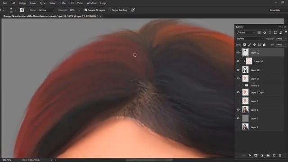
Task: Click Group 1 folder icon
Action: pos(247,85)
